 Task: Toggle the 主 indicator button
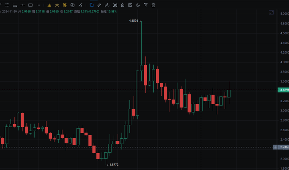[x=49, y=5]
